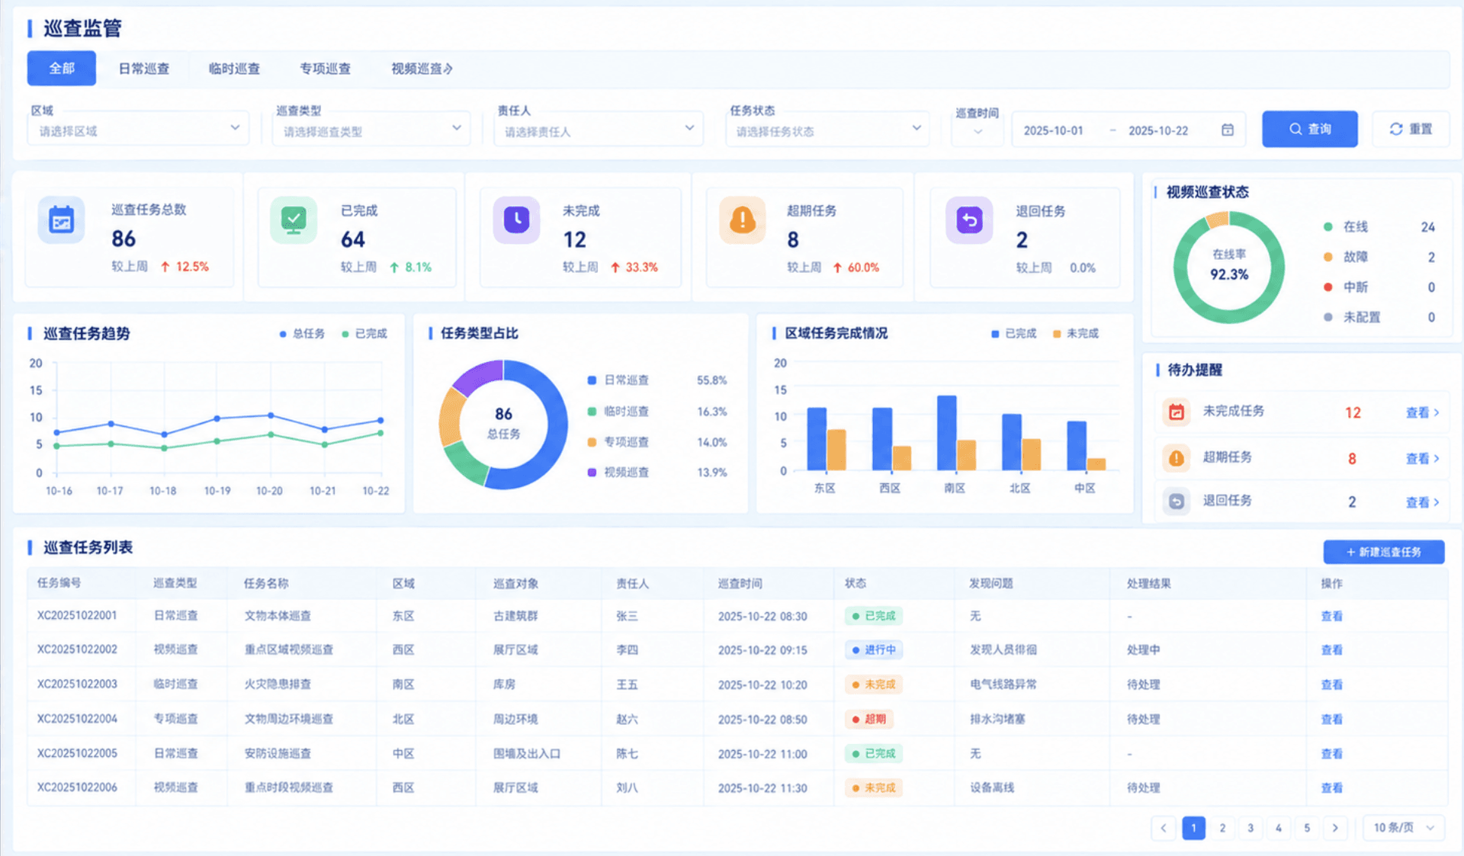Toggle 已完成 legend in regional bar chart
Screen dimensions: 1464x856
click(1013, 334)
